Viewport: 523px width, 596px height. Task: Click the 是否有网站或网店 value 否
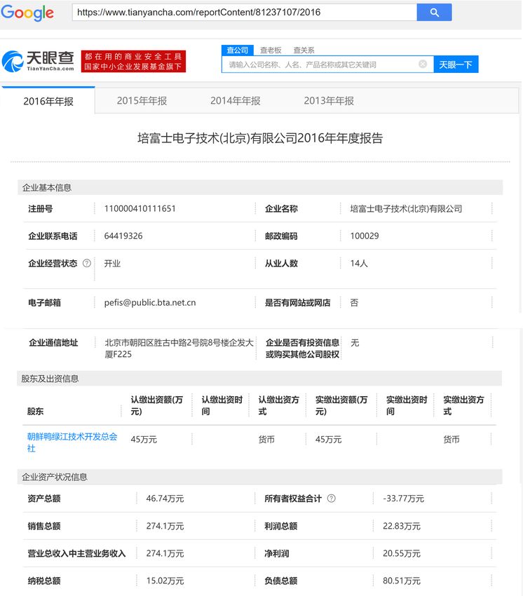click(354, 303)
